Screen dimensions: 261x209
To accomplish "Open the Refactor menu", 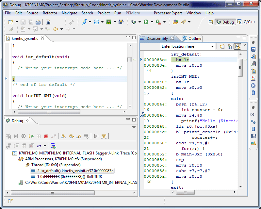I will [50, 13].
